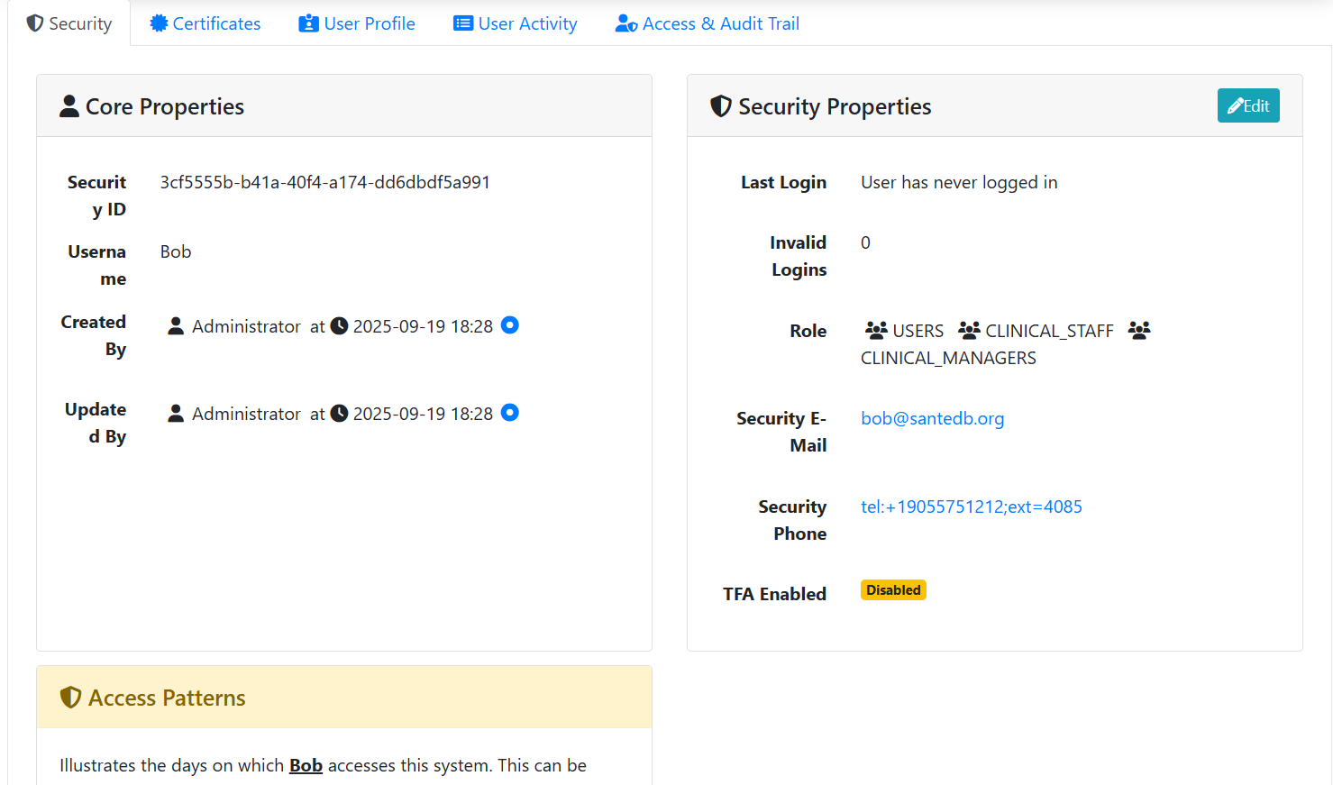This screenshot has height=785, width=1333.
Task: Open the bob@santedb.org email link
Action: [932, 418]
